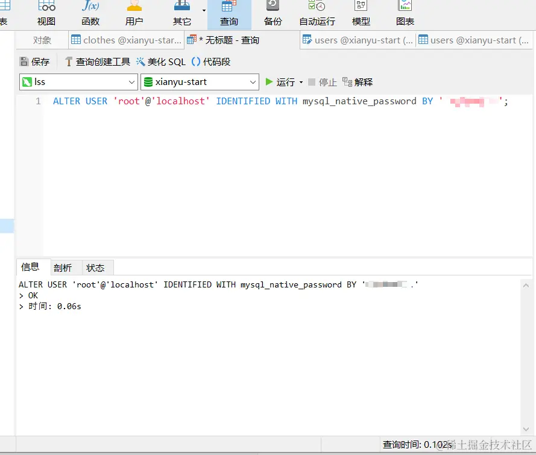Click the 解释 explain button
The height and width of the screenshot is (455, 536).
pyautogui.click(x=358, y=82)
